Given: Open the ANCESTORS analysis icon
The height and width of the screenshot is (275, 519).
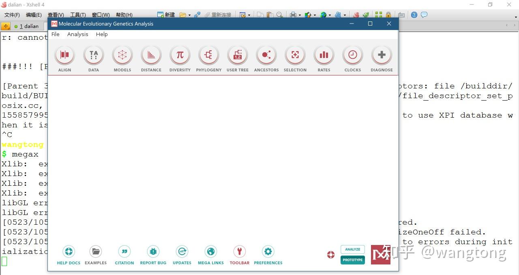Looking at the screenshot, I should point(266,55).
